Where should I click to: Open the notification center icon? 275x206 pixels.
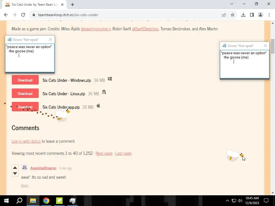click(x=266, y=201)
